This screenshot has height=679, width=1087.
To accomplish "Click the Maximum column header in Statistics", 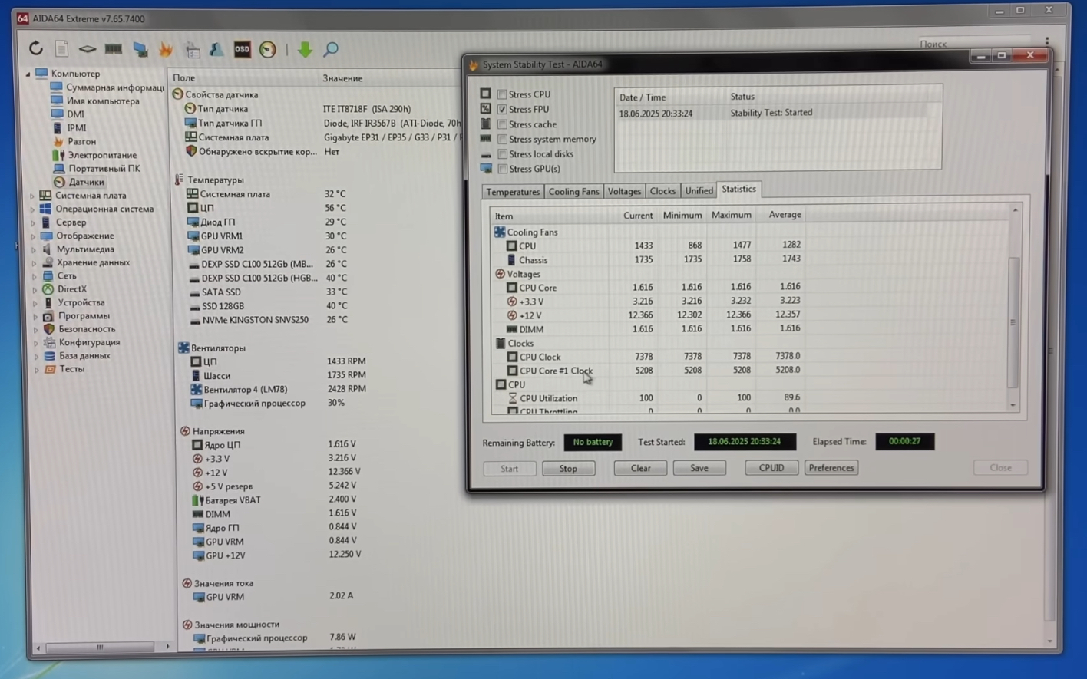I will click(731, 215).
